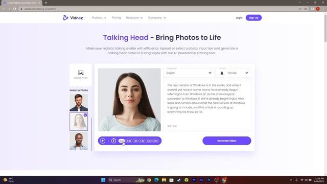
Task: Select the 1.0x speed option
Action: tap(135, 141)
